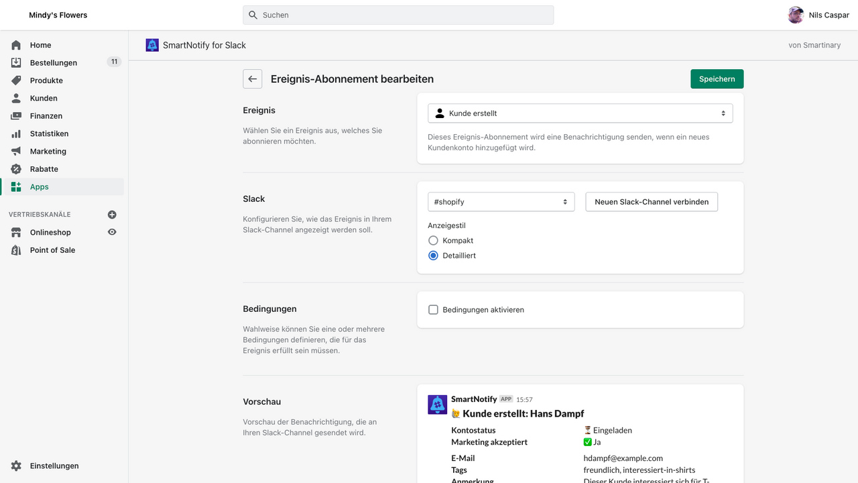The height and width of the screenshot is (483, 858).
Task: Click the Home house icon in sidebar
Action: coord(16,45)
